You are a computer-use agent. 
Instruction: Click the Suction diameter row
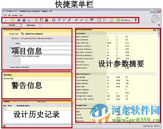click(x=116, y=80)
